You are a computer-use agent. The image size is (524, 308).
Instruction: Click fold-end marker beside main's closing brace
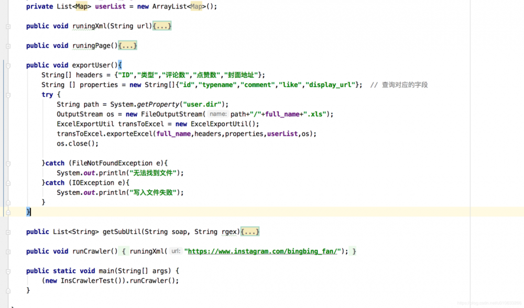[8, 291]
